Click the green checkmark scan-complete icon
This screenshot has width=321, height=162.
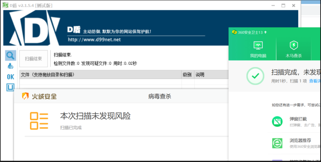coord(255,76)
